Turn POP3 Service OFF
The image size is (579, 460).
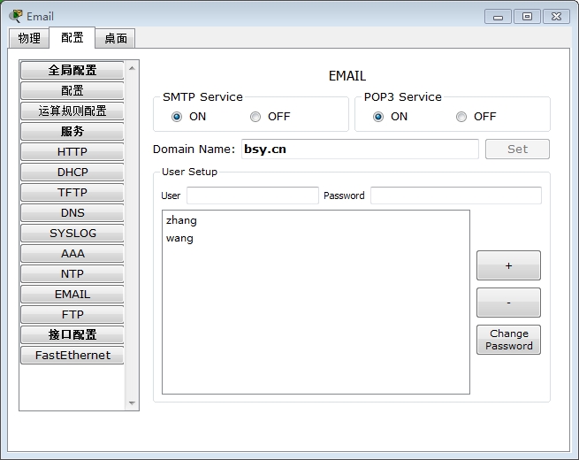tap(461, 117)
